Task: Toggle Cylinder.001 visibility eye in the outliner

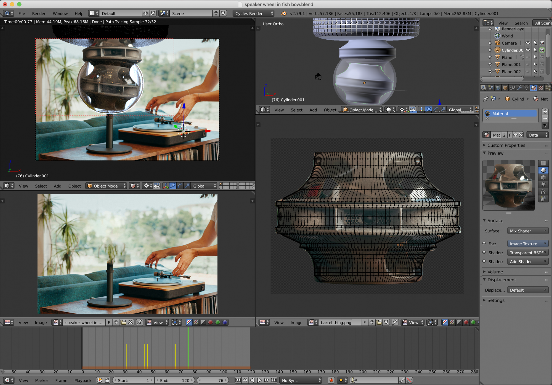Action: (x=528, y=50)
